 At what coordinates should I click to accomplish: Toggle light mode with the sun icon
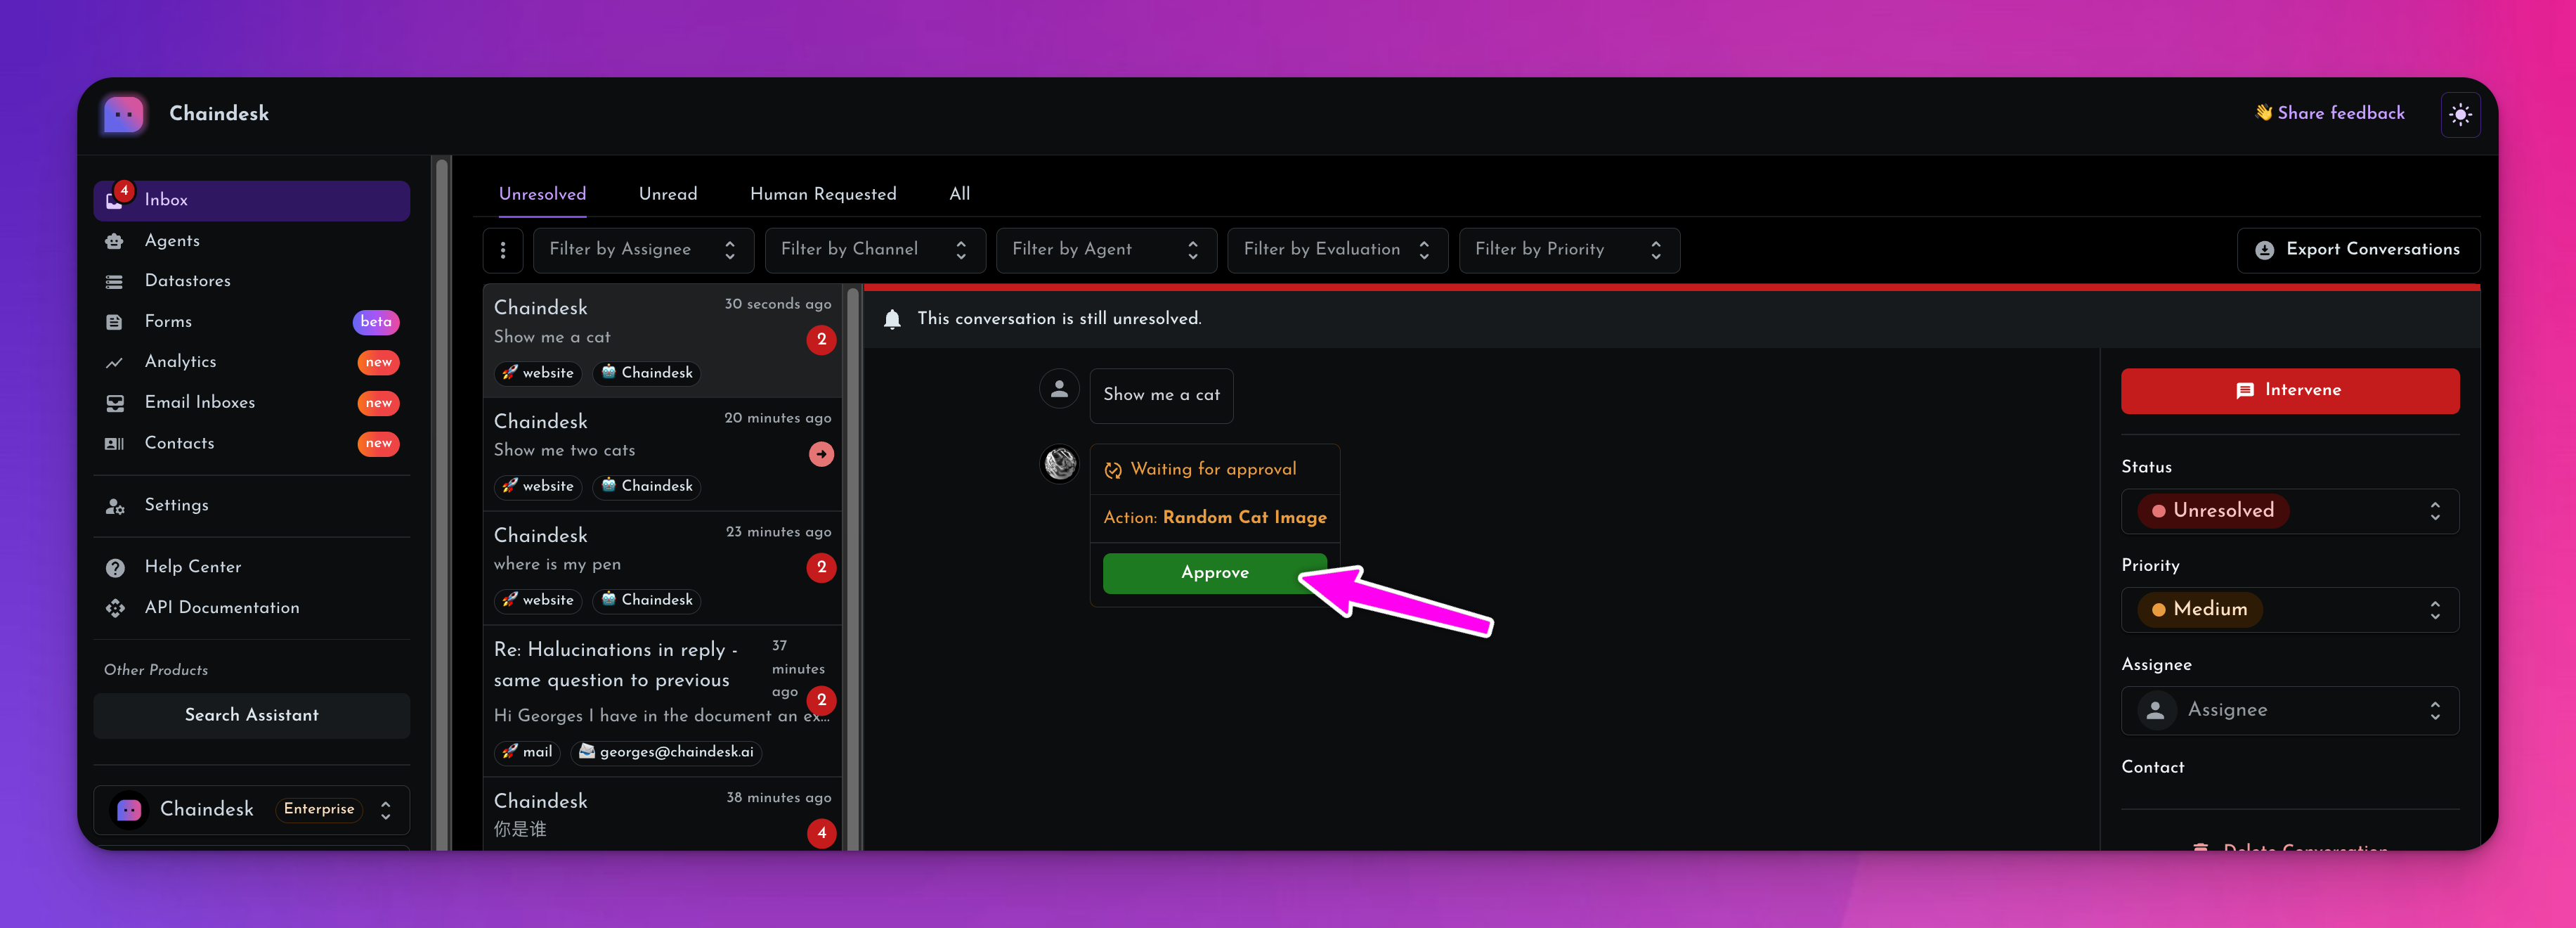(2460, 114)
